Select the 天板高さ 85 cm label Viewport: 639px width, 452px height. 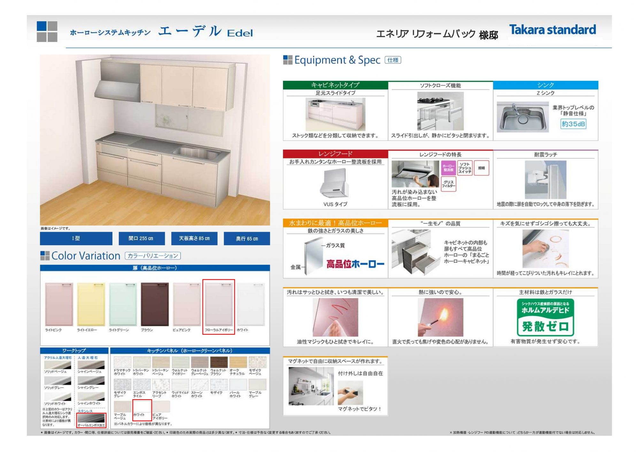pyautogui.click(x=194, y=238)
